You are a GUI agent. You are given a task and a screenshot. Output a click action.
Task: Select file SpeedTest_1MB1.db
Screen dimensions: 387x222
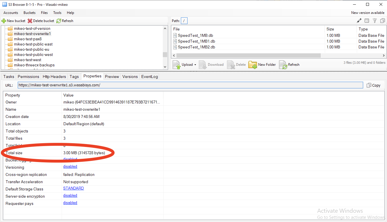197,41
